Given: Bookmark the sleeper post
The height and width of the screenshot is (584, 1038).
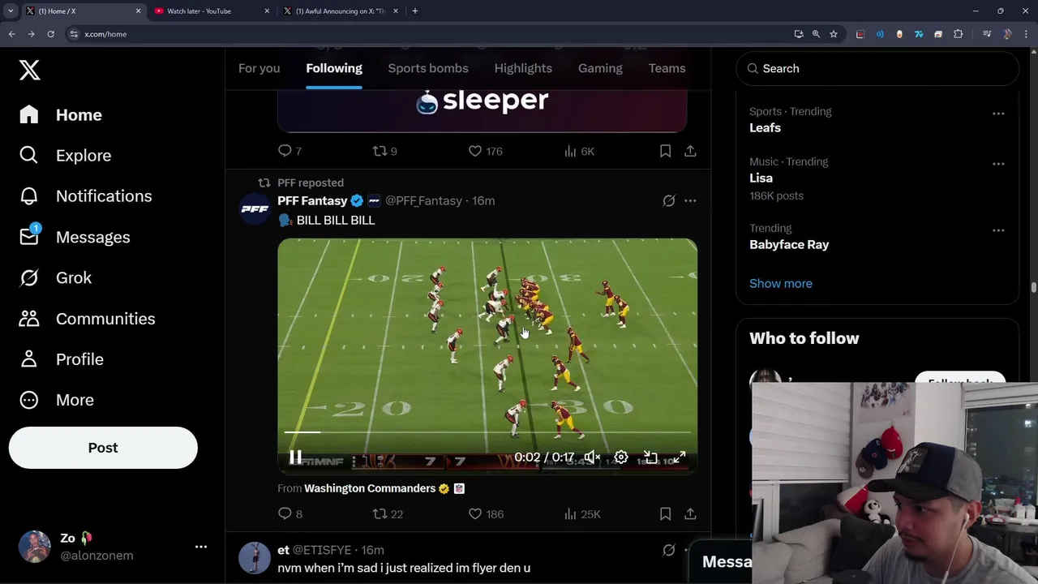Looking at the screenshot, I should (665, 151).
